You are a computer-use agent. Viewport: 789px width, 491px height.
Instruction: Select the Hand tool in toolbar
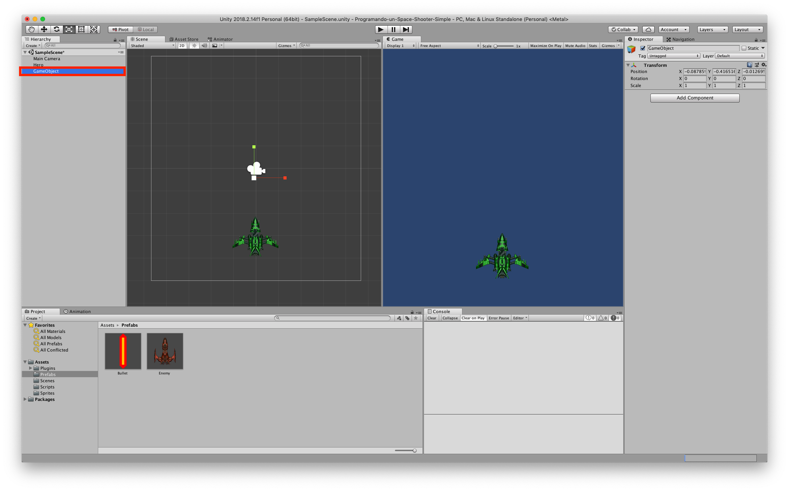pyautogui.click(x=31, y=30)
